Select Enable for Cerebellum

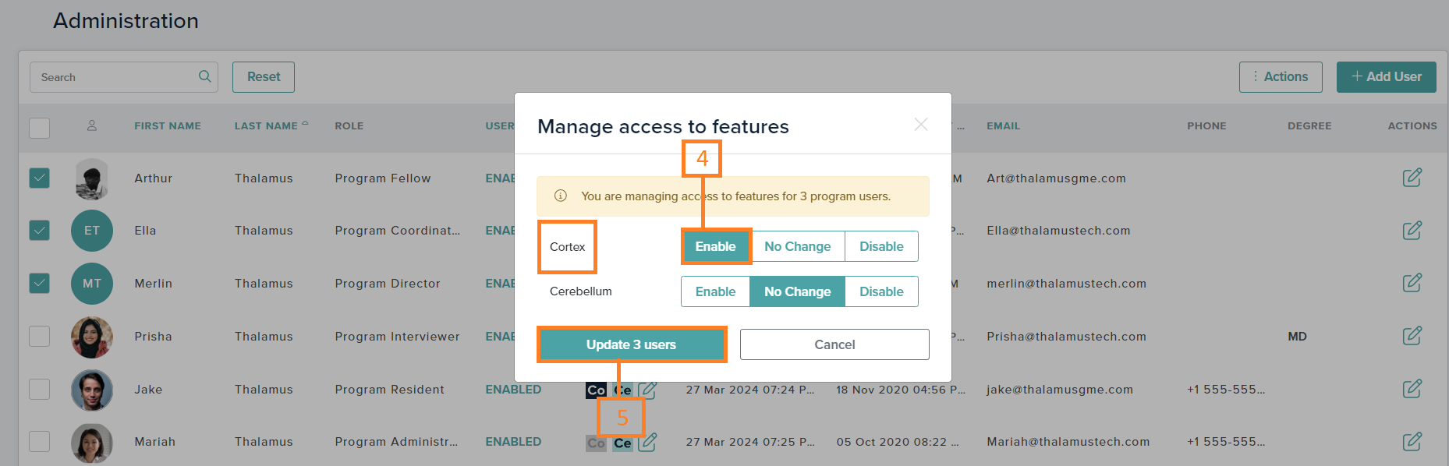click(715, 291)
